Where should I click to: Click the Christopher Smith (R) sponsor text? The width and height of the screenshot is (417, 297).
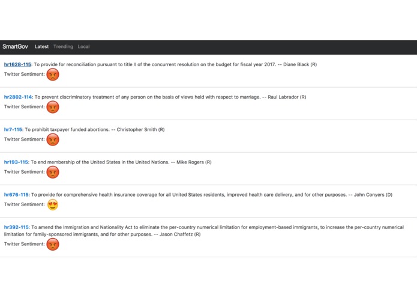tap(140, 129)
